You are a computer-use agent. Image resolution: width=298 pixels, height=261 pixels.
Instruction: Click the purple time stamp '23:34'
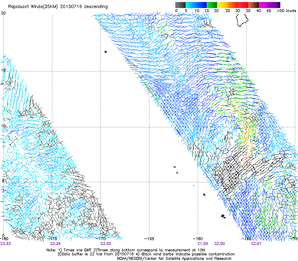point(55,244)
